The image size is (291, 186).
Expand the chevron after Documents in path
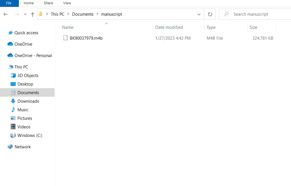(97, 14)
